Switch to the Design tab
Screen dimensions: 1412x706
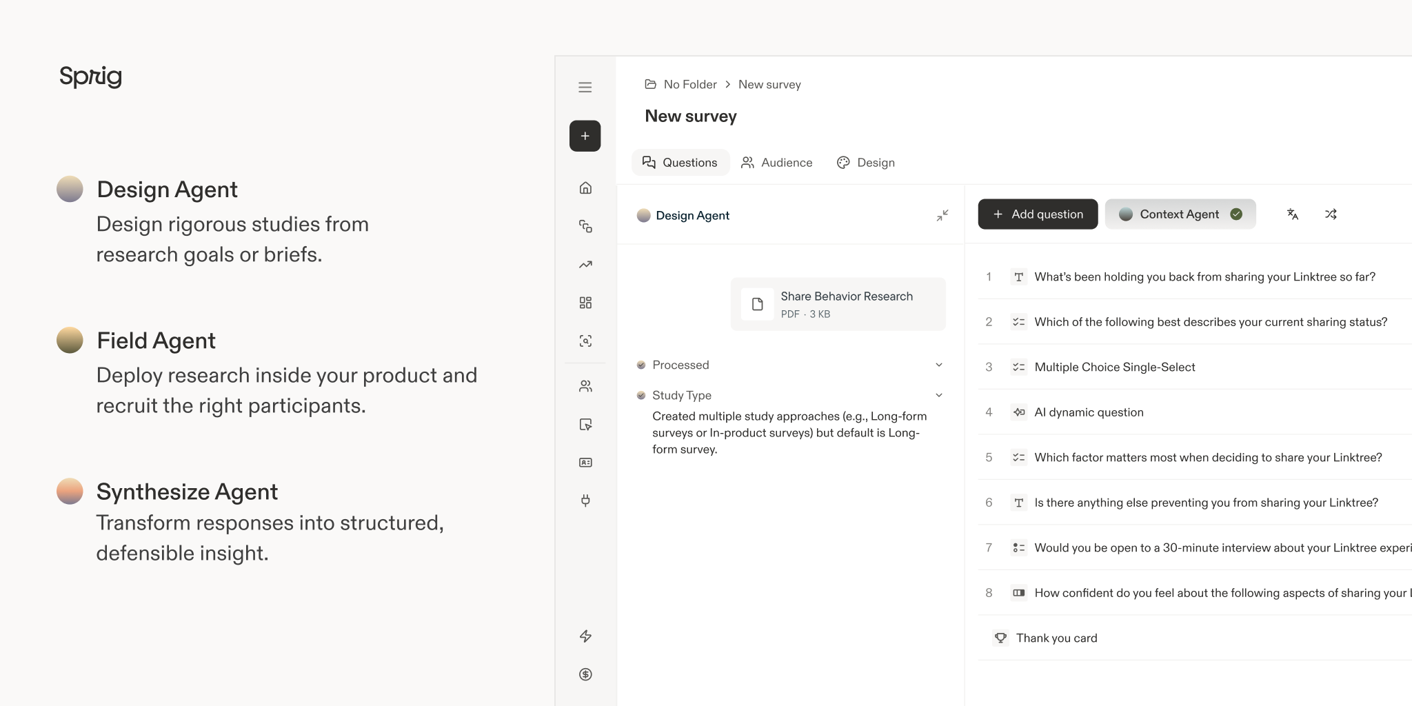tap(866, 162)
